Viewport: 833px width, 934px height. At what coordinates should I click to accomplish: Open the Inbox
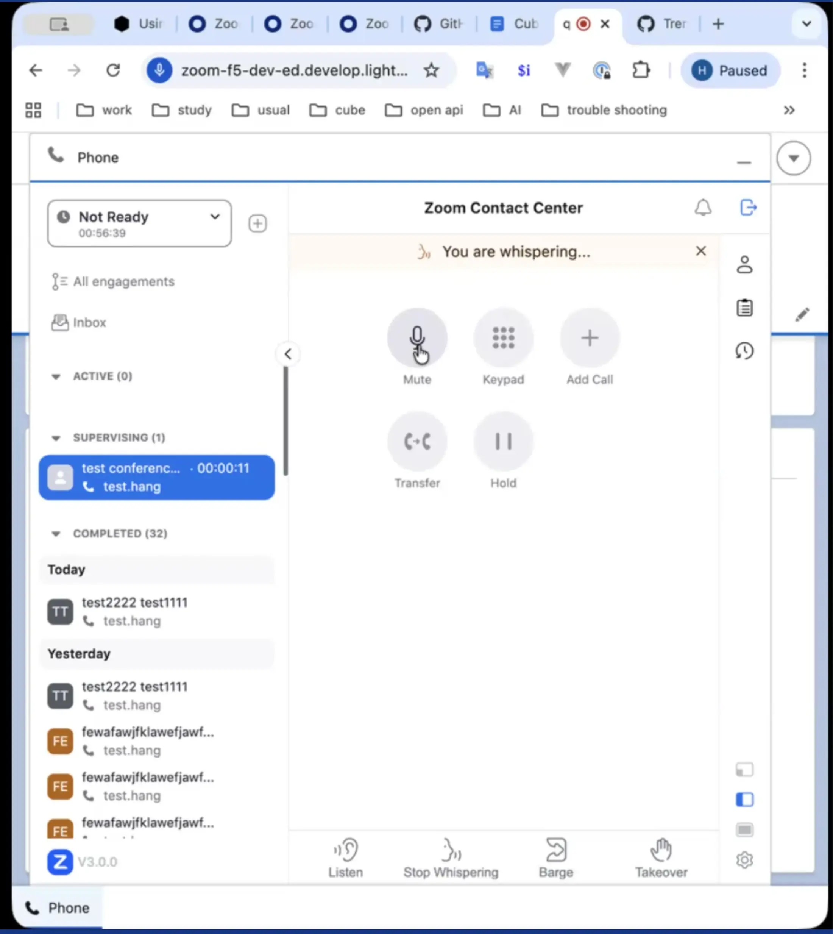[79, 322]
